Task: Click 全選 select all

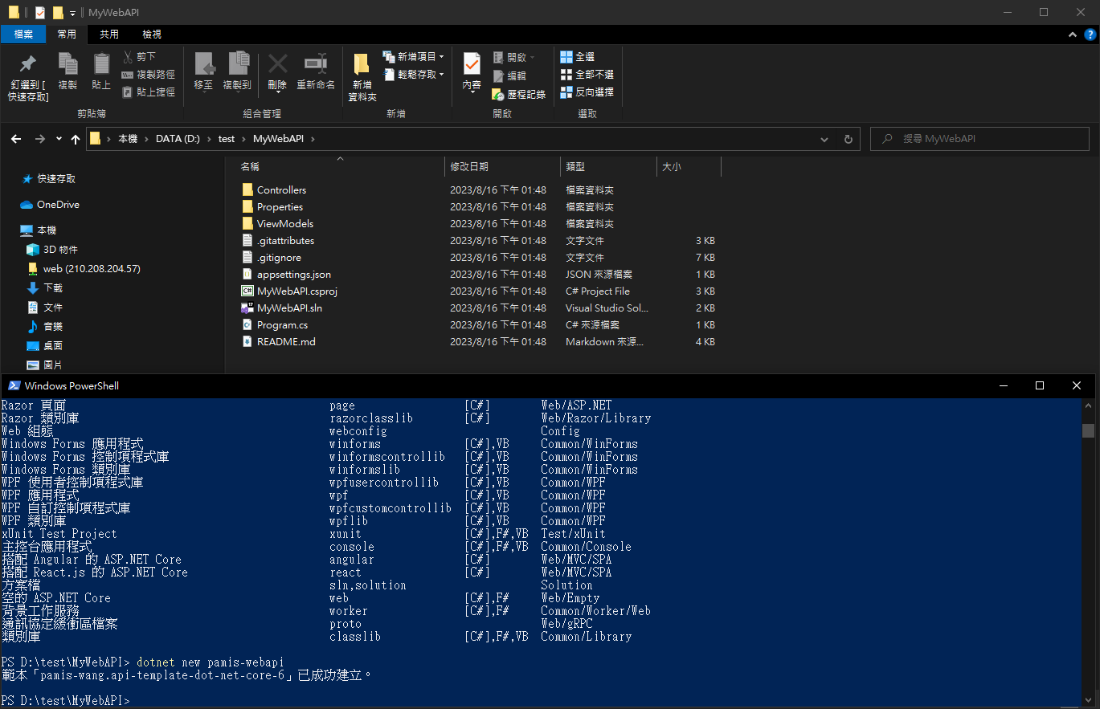Action: 578,57
